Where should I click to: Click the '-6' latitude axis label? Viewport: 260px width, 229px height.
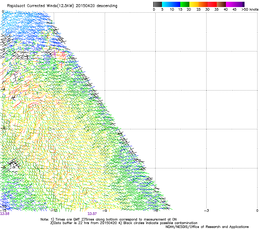pos(3,128)
